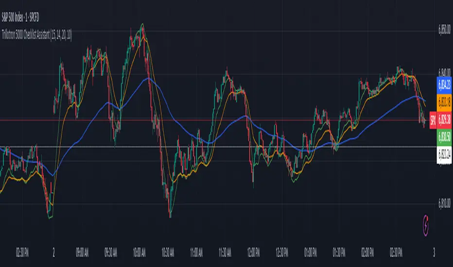
Task: Click the 6,810.00 price scale label
Action: tap(444, 203)
